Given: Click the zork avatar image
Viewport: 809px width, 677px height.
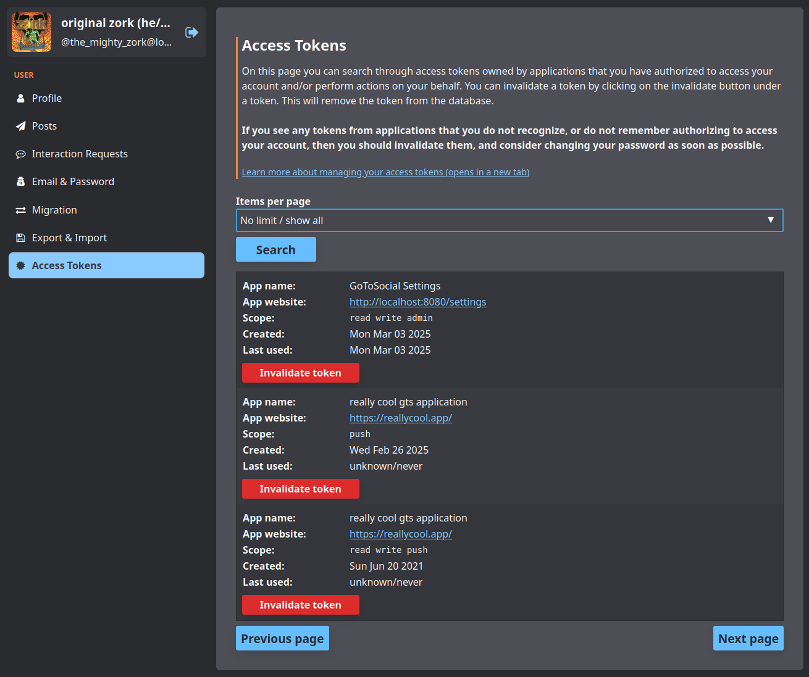Looking at the screenshot, I should [x=31, y=32].
